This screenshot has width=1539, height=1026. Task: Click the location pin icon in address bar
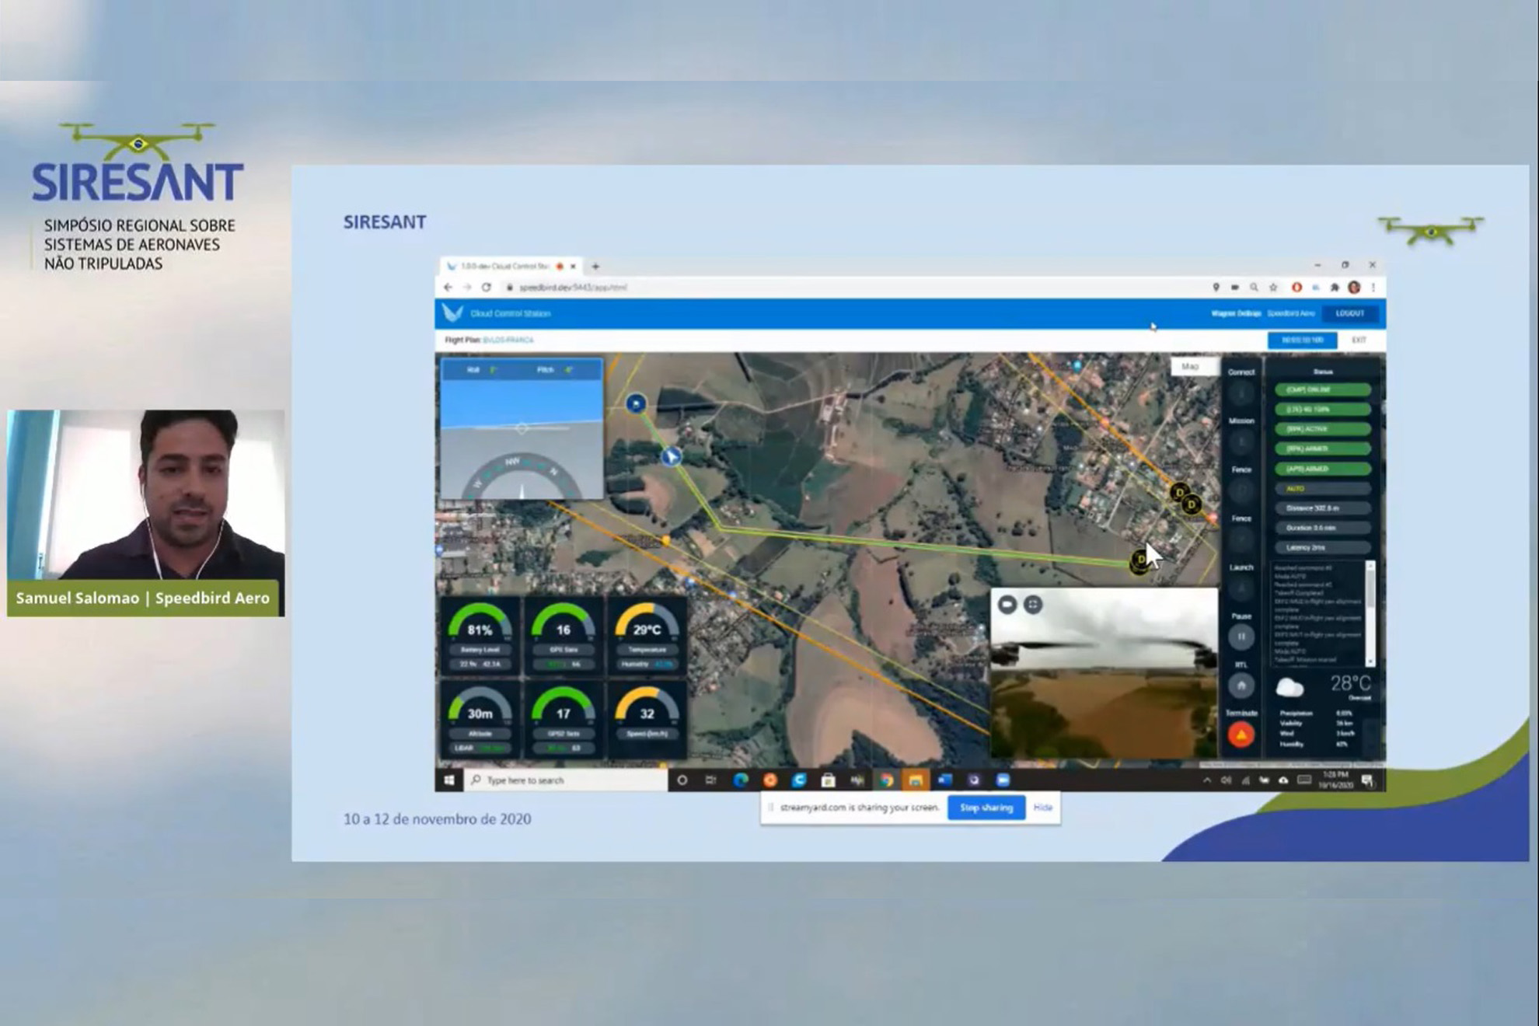[x=1216, y=287]
